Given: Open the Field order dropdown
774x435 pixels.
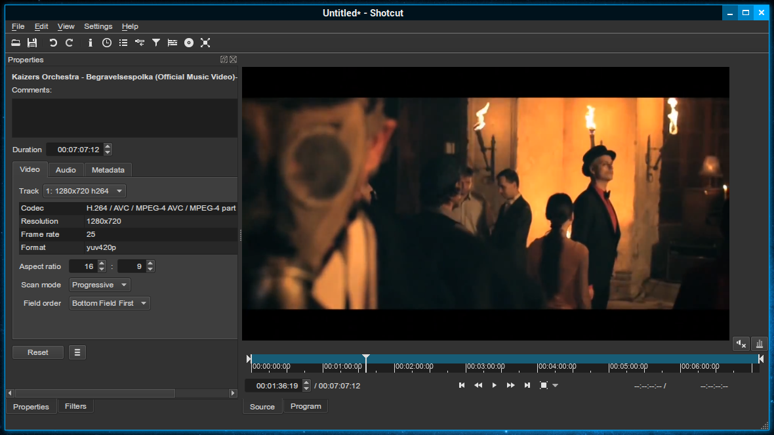Looking at the screenshot, I should (x=109, y=303).
